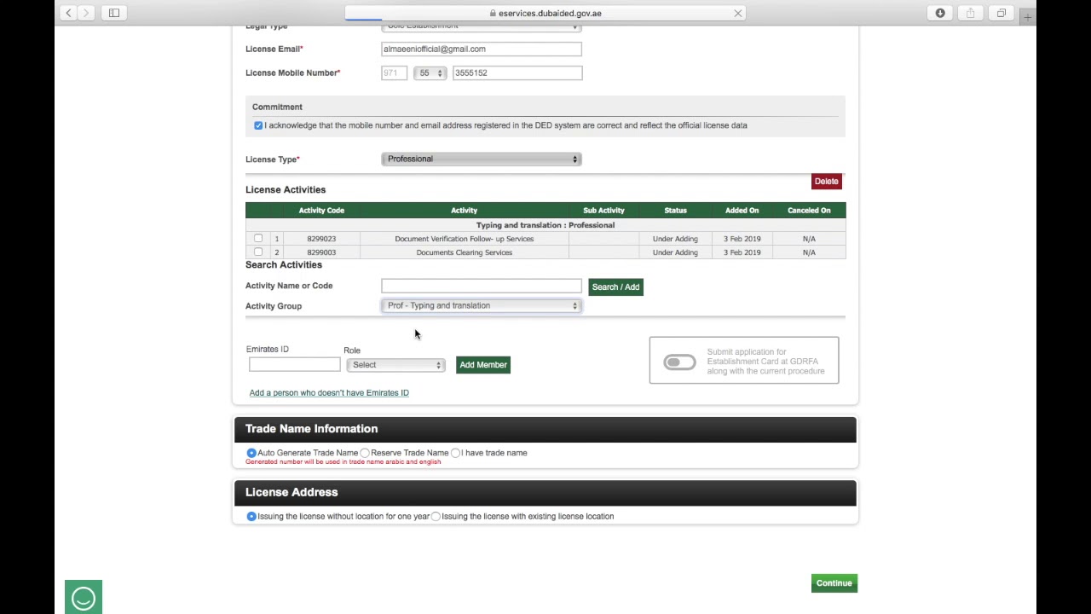Toggle the Establishment Card GDRFA switch

(x=679, y=362)
